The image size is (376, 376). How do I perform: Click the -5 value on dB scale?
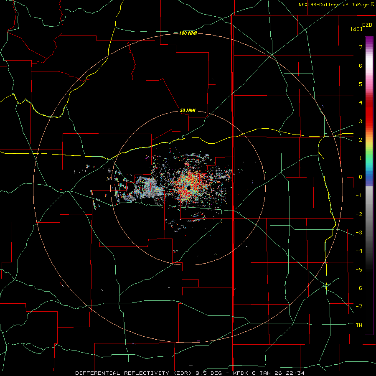359,270
